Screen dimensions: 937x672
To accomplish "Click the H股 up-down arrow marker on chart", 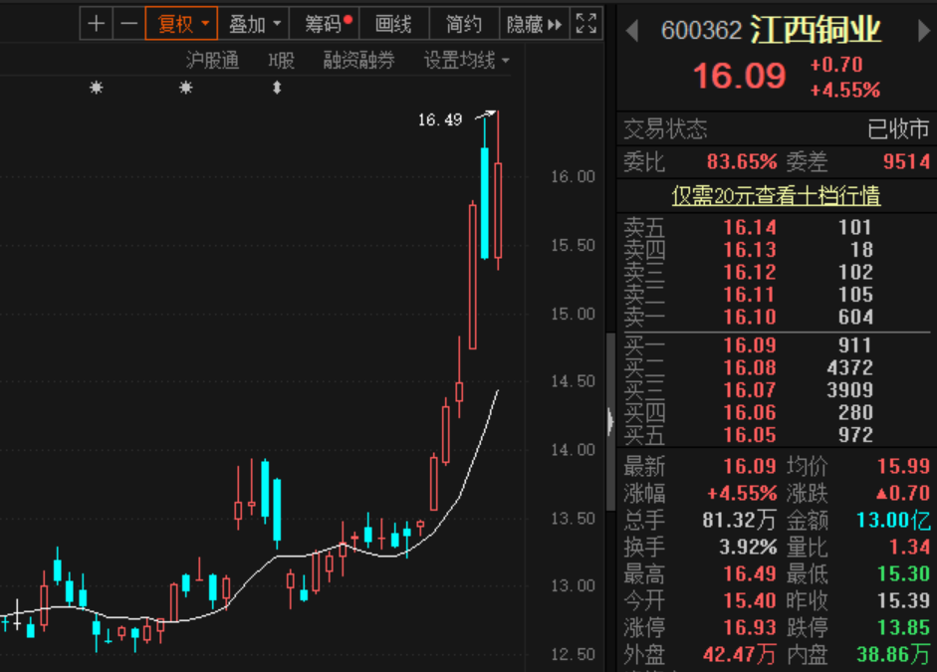I will point(277,88).
